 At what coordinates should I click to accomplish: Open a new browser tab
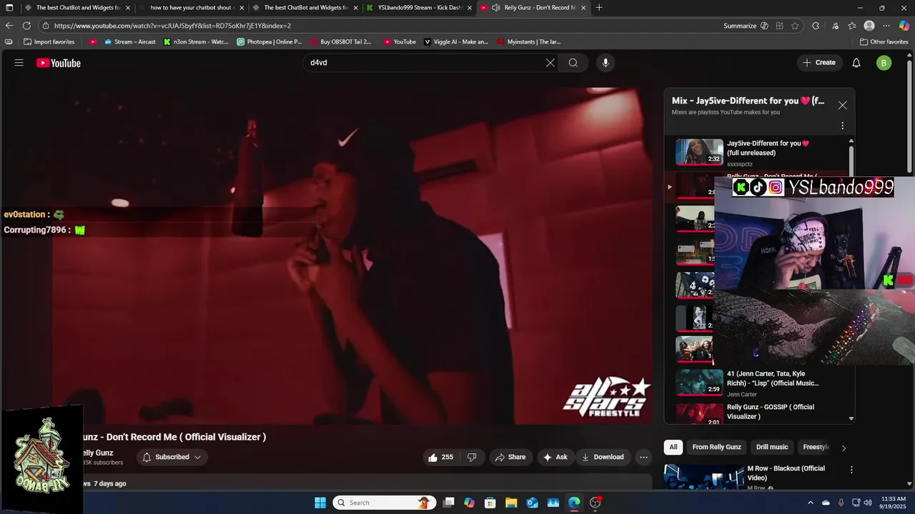599,8
